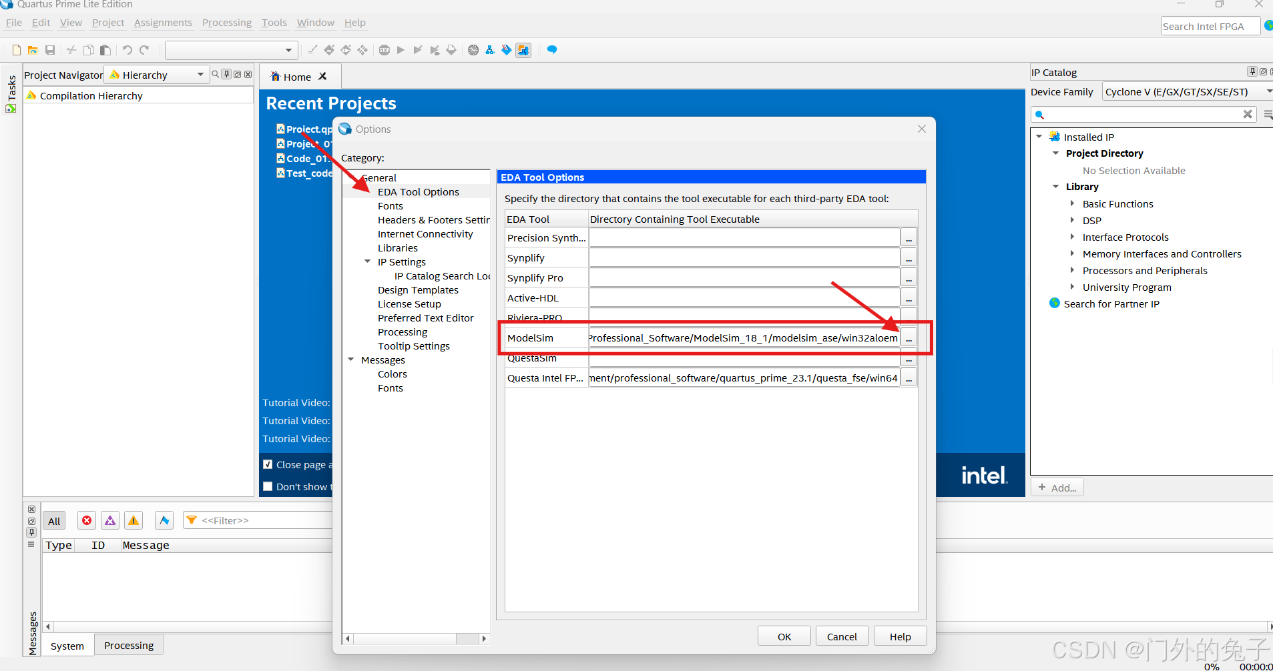This screenshot has width=1273, height=671.
Task: Toggle the red error messages filter
Action: point(87,521)
